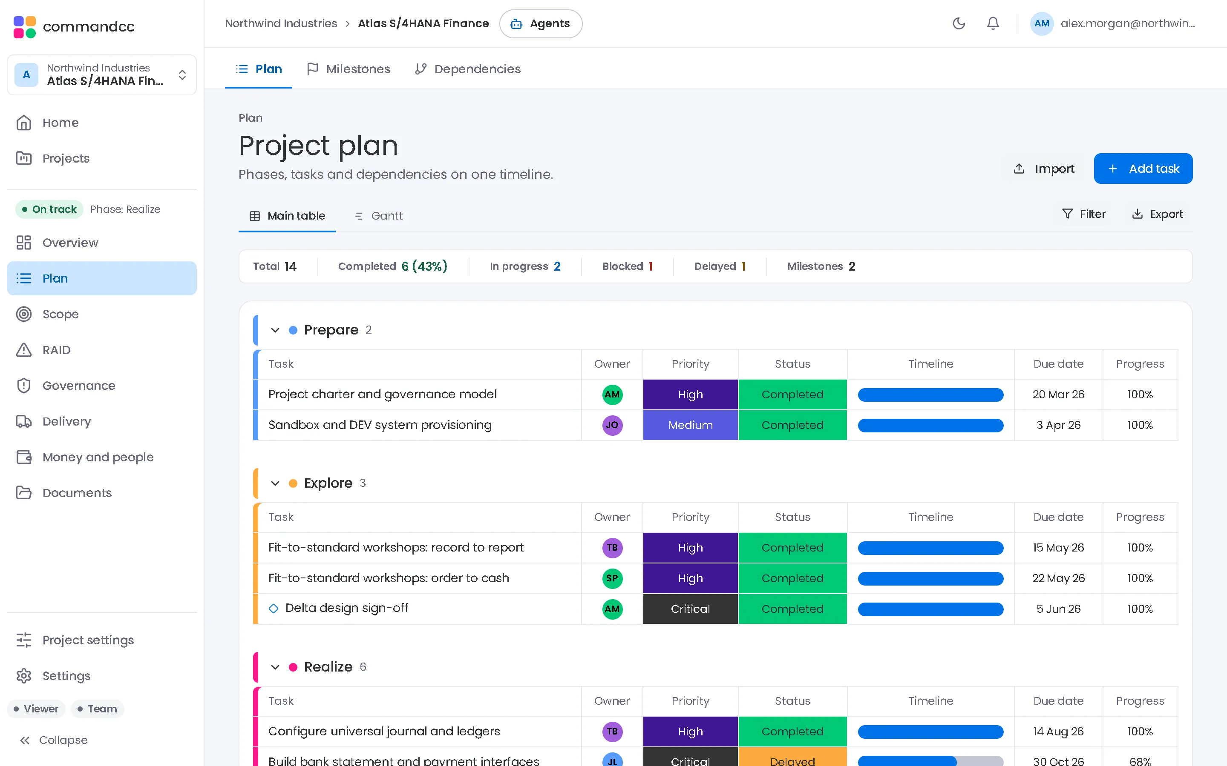Image resolution: width=1227 pixels, height=766 pixels.
Task: Click the On track status badge
Action: (49, 209)
